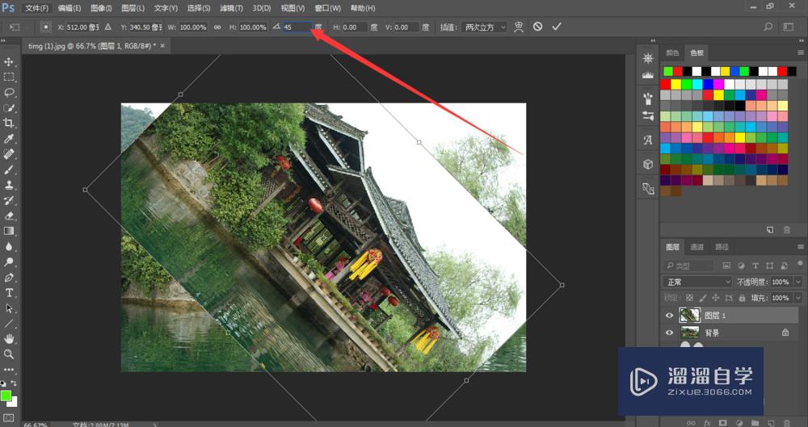Open the 滤镜(T) menu
This screenshot has height=427, width=808.
pyautogui.click(x=231, y=8)
